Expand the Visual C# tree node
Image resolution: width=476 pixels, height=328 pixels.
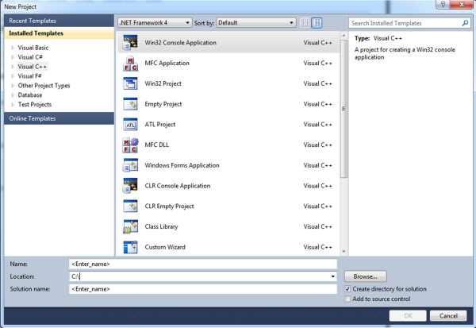(x=13, y=57)
